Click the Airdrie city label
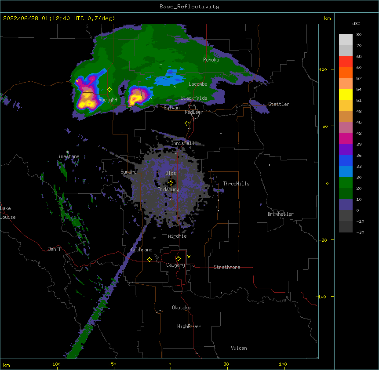Viewport: 379px width, 370px height. coord(177,236)
